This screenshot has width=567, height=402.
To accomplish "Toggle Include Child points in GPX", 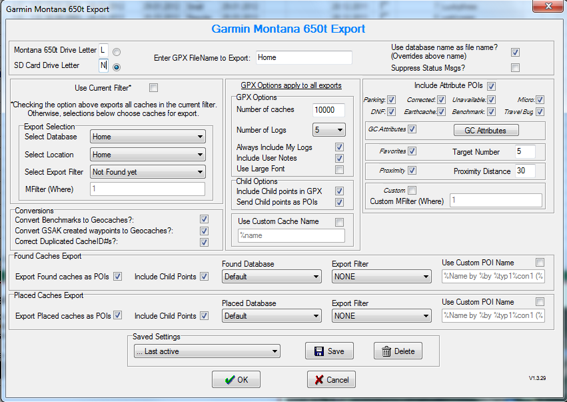I will pyautogui.click(x=339, y=191).
